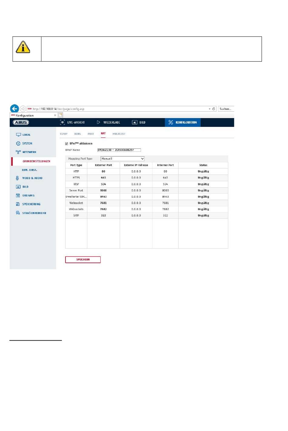Click the System gear icon
This screenshot has height=431, width=288.
(x=18, y=144)
